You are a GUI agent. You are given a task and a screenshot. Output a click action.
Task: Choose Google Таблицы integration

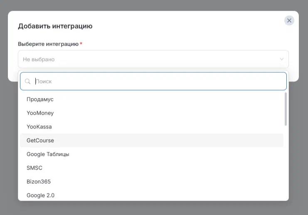point(152,154)
